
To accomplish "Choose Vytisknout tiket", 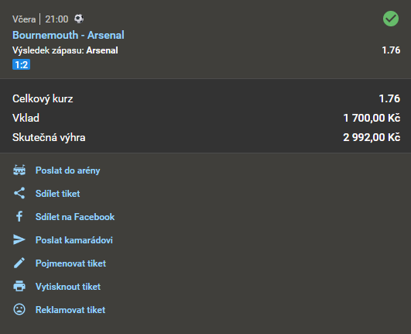I will pos(68,286).
